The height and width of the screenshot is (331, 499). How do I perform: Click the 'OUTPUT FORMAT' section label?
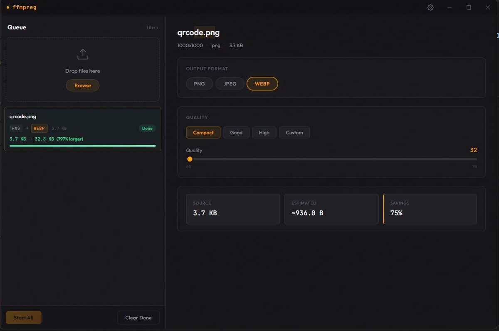pyautogui.click(x=207, y=69)
